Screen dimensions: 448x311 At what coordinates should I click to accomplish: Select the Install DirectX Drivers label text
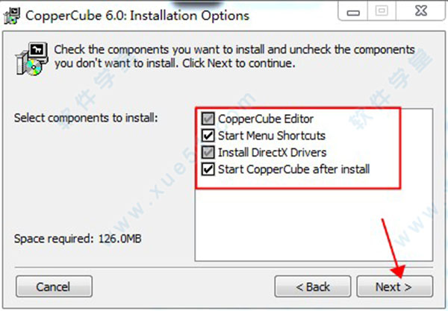pos(272,152)
